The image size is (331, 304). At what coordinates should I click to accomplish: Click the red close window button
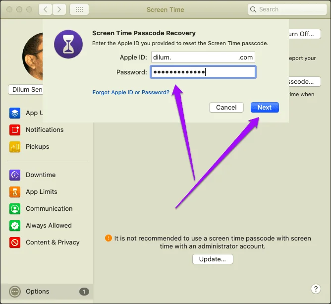[x=9, y=9]
